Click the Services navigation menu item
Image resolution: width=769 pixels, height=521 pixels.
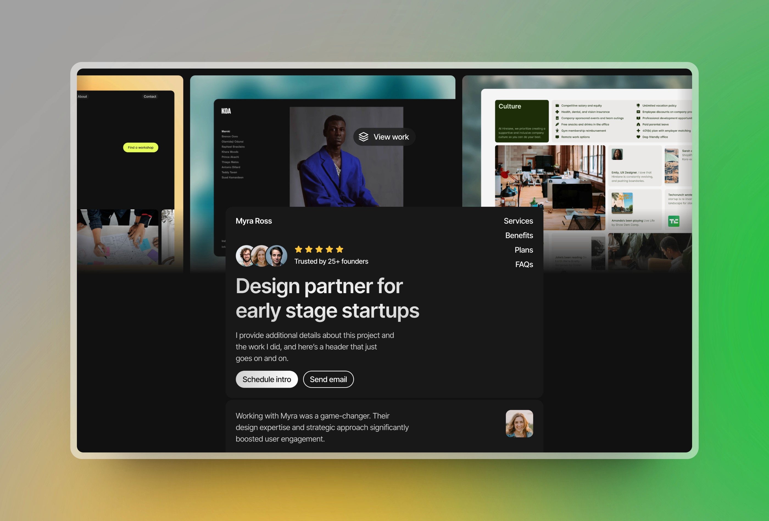518,220
